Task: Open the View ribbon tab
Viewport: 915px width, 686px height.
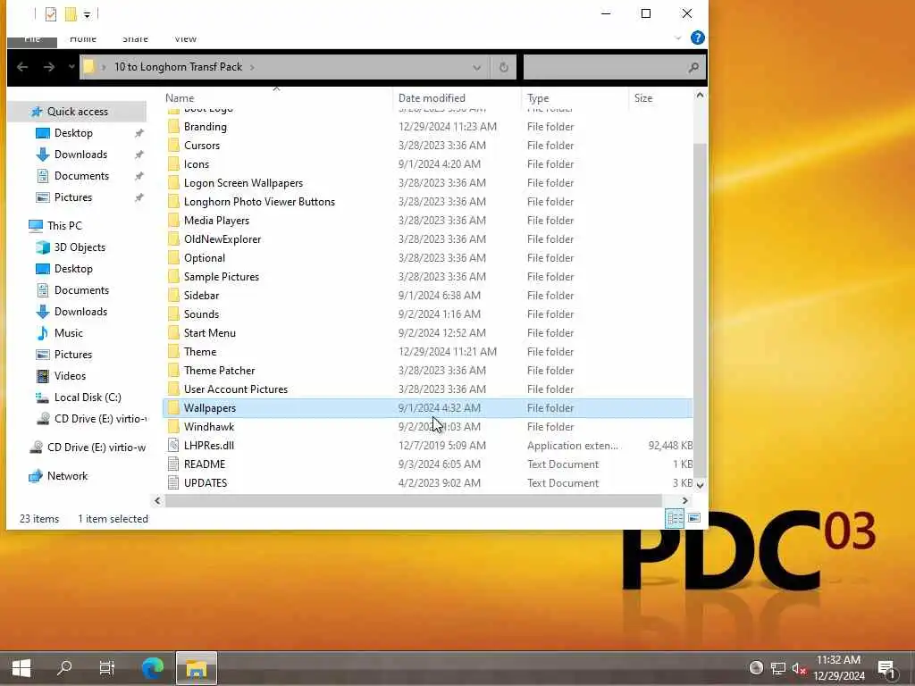Action: [x=186, y=39]
